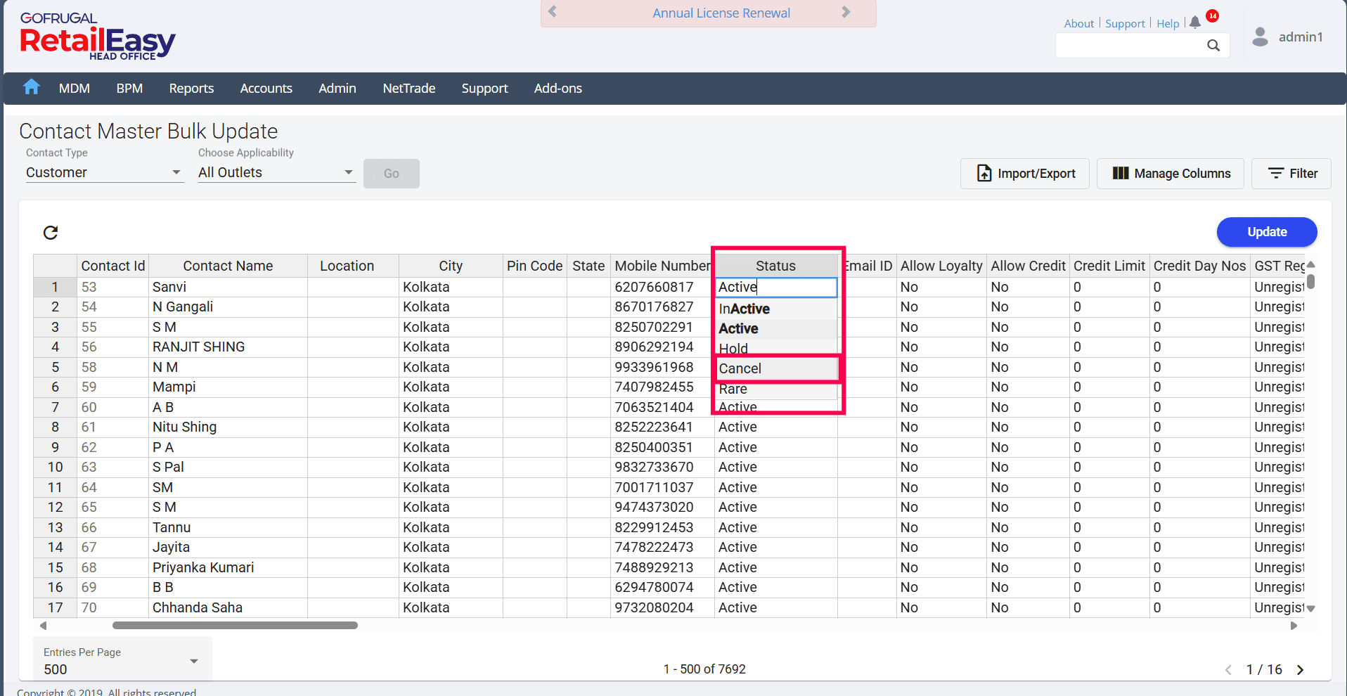This screenshot has width=1347, height=696.
Task: Select Allow Loyalty column header
Action: pos(941,266)
